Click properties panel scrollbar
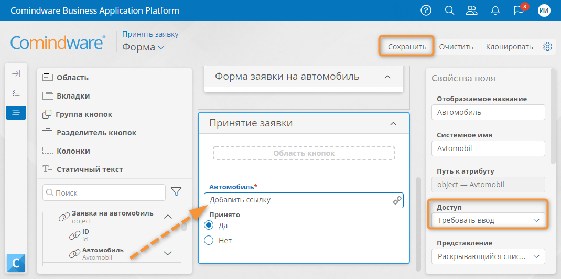 tap(554, 116)
